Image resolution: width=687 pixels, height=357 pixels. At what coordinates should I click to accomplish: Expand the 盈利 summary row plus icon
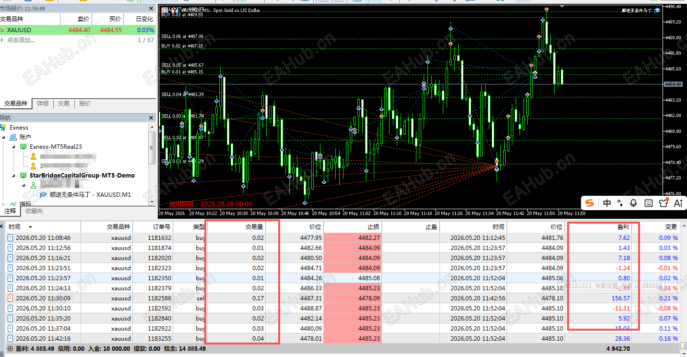click(10, 349)
